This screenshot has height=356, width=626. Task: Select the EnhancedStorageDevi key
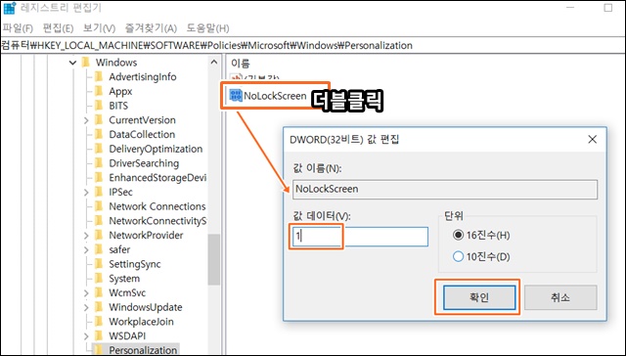157,178
